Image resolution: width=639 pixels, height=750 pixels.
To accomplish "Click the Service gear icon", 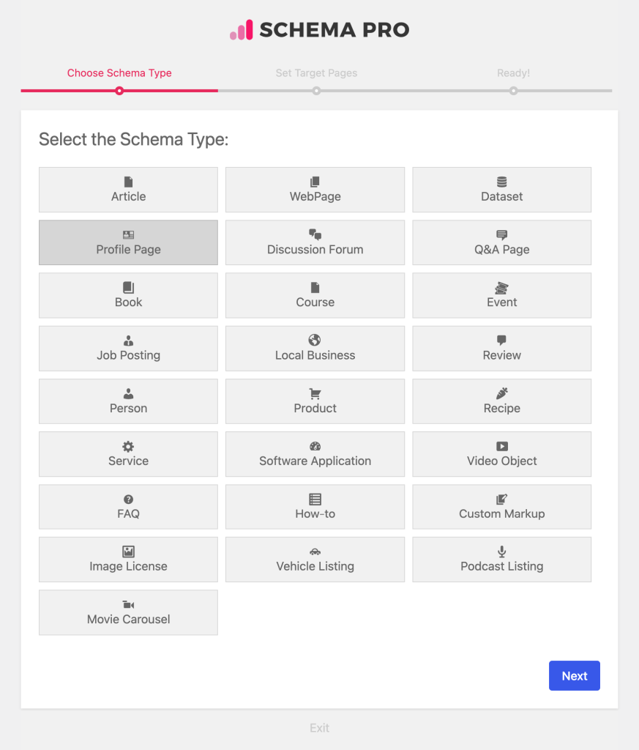I will point(128,446).
